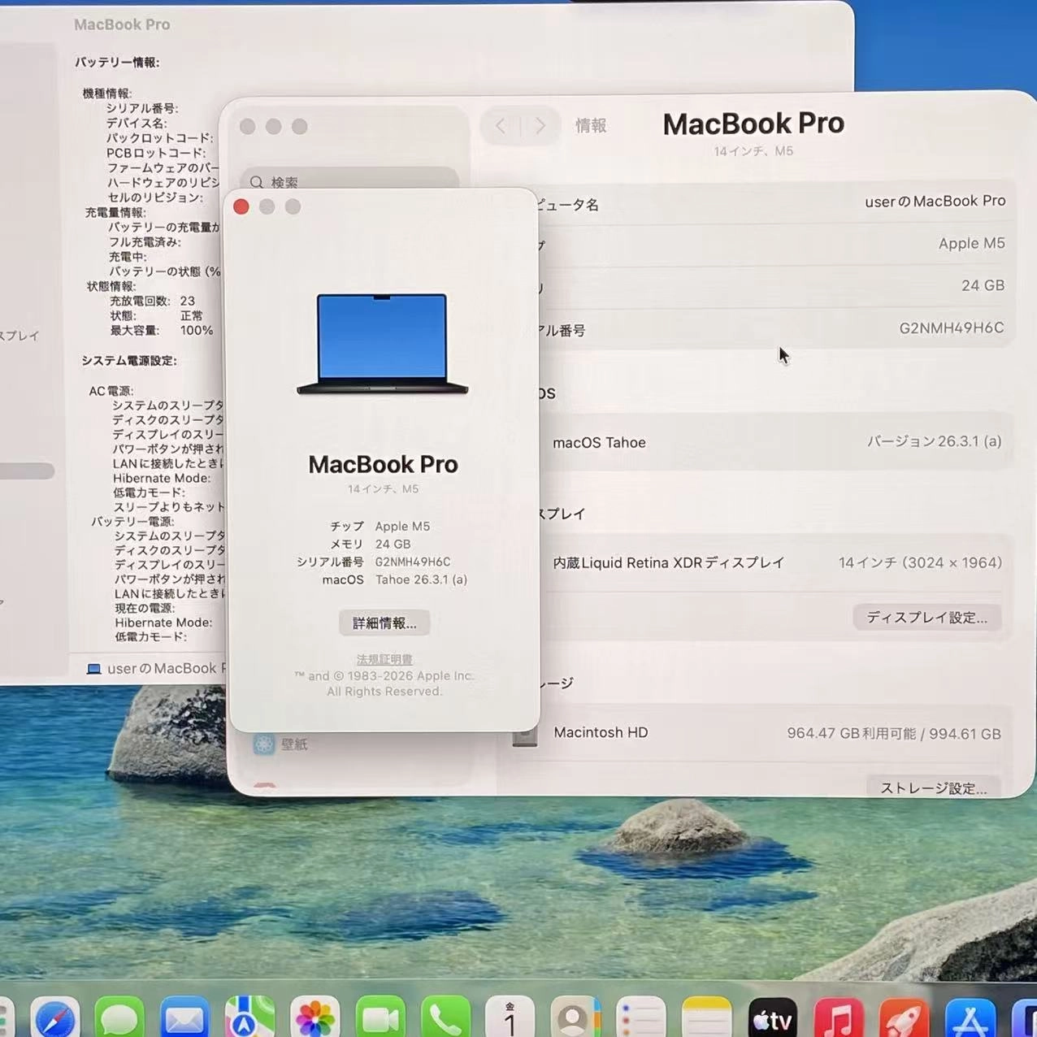Select serial G2NMH49H6C in About window
1037x1037 pixels.
click(x=413, y=562)
